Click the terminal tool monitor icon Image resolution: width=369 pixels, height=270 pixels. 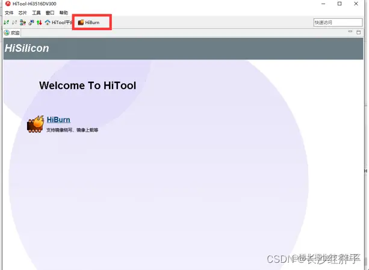tap(31, 22)
